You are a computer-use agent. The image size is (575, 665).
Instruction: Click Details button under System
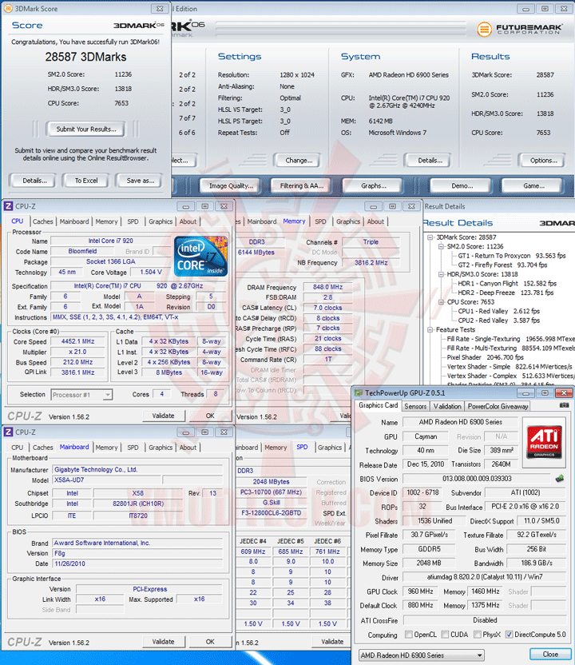430,161
